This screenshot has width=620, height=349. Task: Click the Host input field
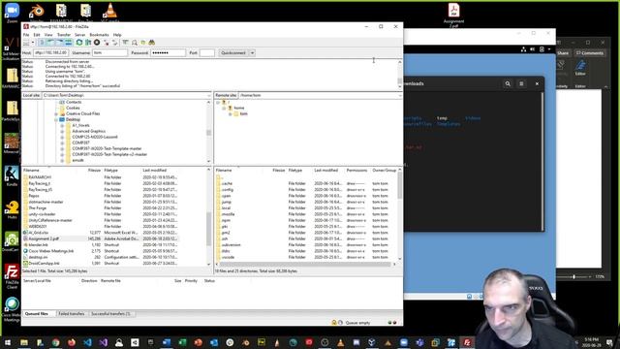click(51, 52)
